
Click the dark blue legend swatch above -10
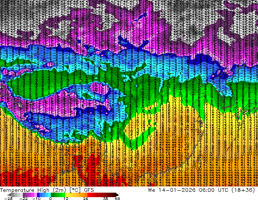(x=38, y=195)
